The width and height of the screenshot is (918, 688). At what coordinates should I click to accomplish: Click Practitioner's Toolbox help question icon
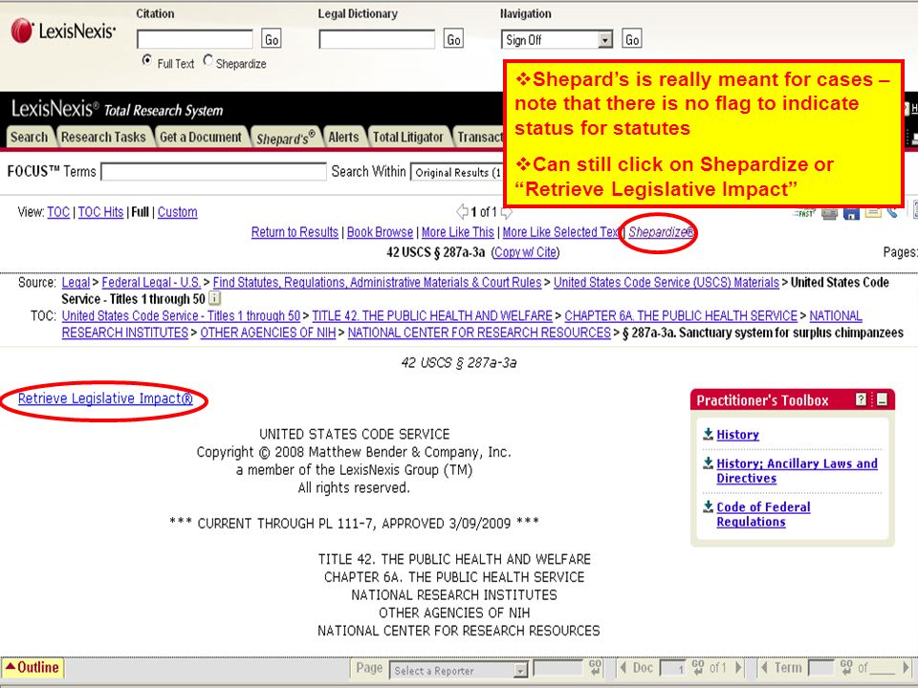point(861,399)
